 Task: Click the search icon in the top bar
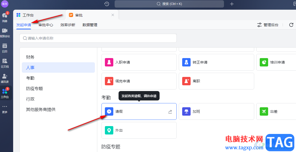[159, 4]
